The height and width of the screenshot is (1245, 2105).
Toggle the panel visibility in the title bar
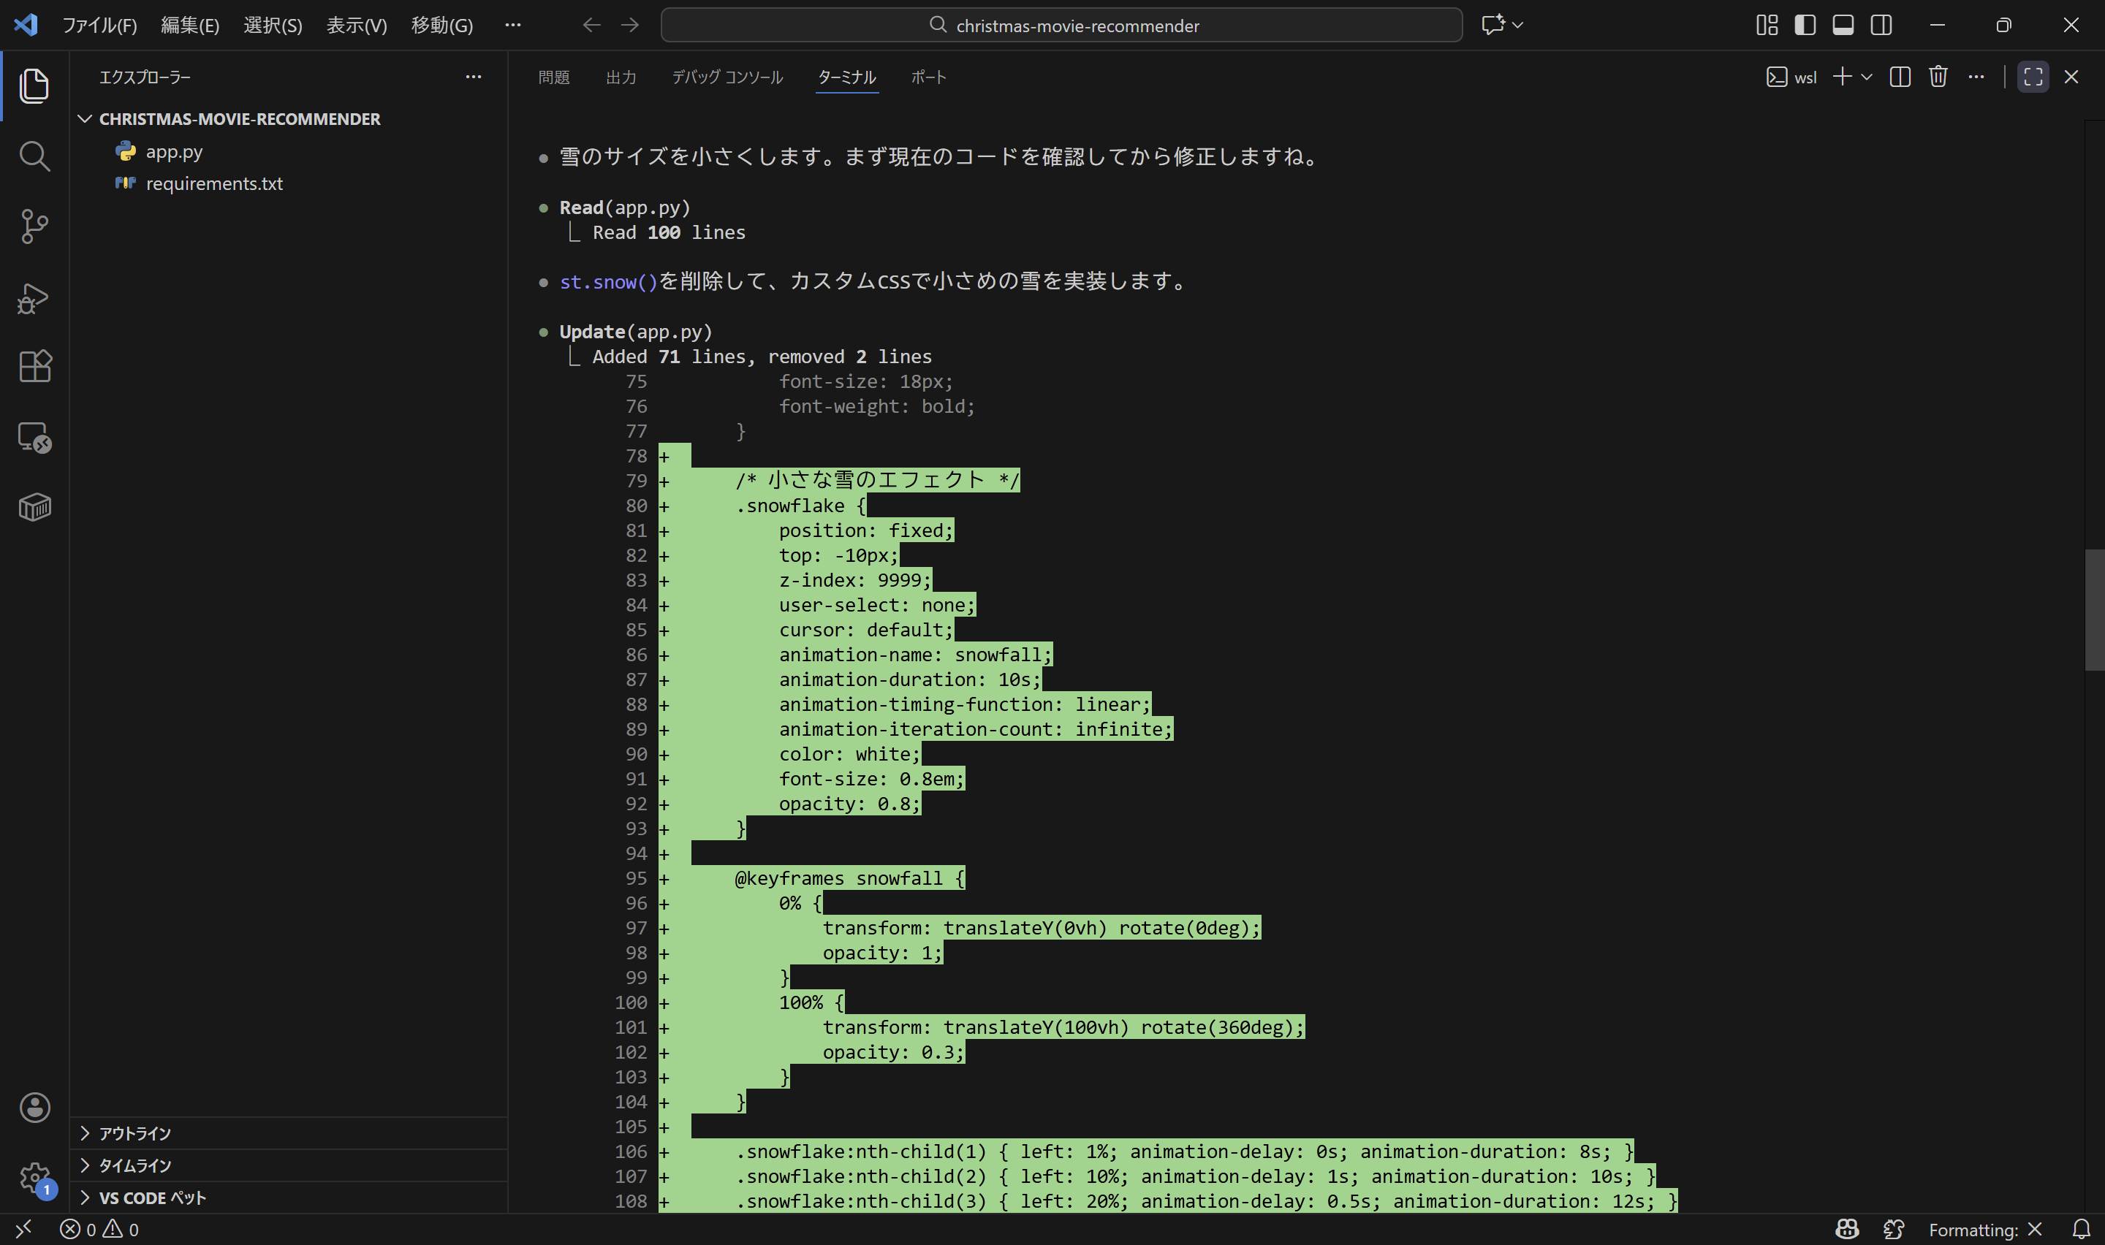pyautogui.click(x=1843, y=24)
